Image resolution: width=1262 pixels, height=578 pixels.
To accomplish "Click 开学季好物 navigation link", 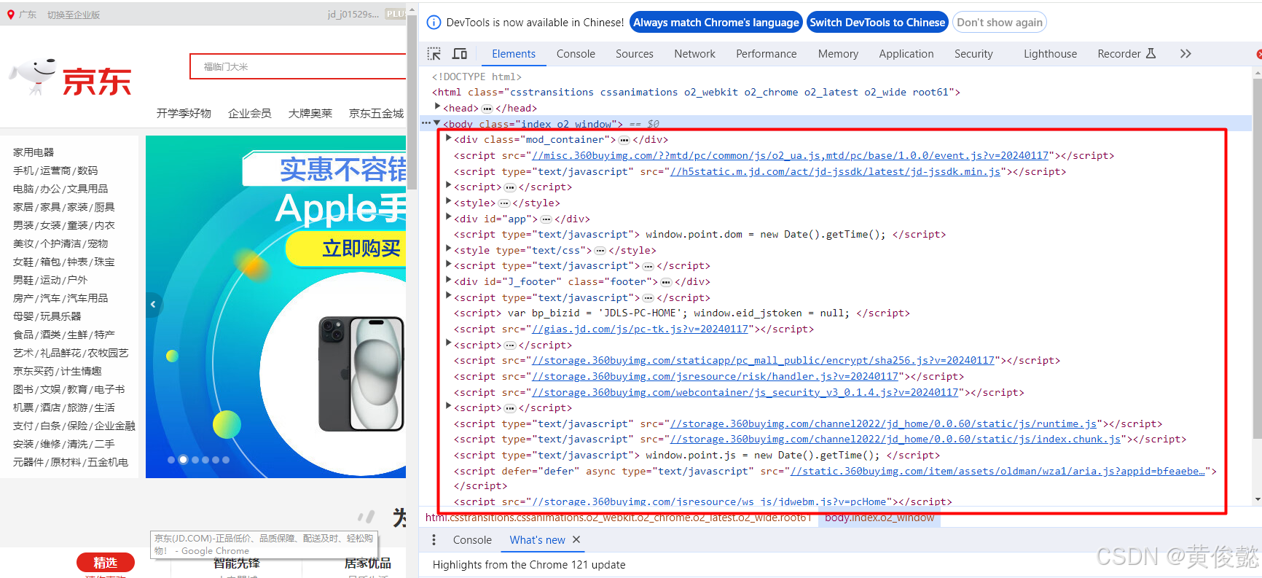I will [184, 113].
